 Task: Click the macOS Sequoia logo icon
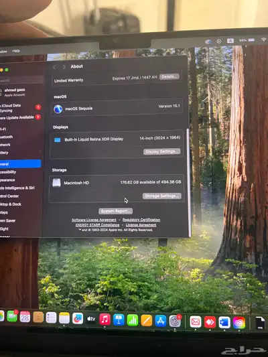click(x=58, y=109)
